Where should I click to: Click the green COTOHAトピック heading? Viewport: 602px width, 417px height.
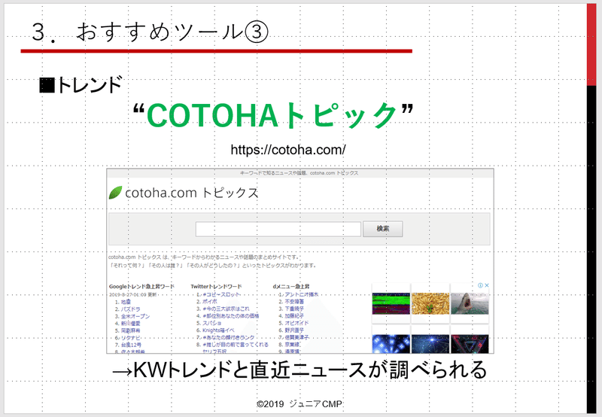273,115
